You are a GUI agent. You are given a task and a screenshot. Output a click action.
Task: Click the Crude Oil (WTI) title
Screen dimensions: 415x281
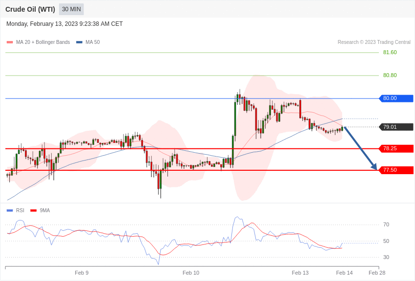(30, 9)
